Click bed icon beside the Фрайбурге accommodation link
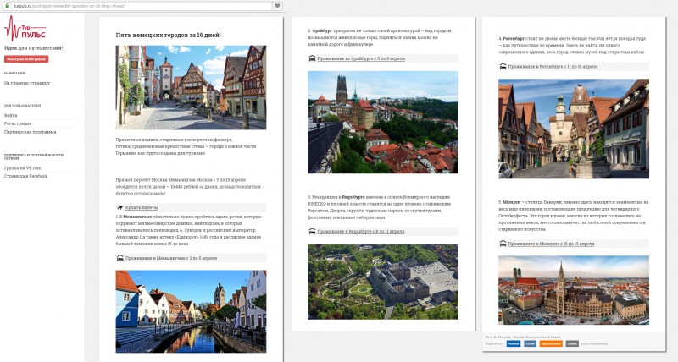 (312, 58)
